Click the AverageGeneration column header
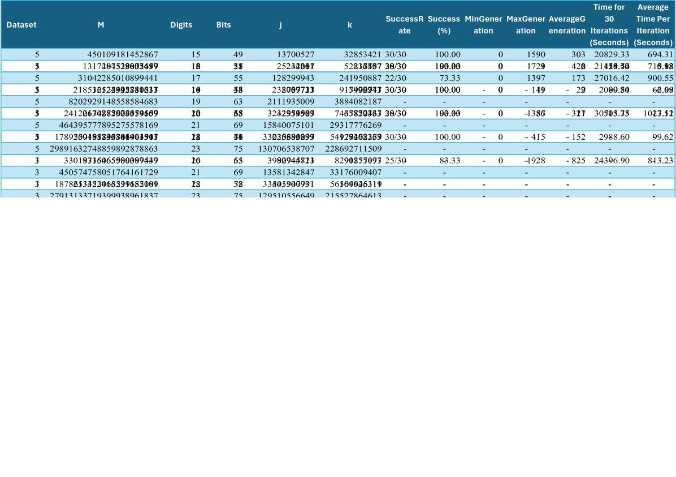Viewport: 676px width, 477px height. pos(567,25)
